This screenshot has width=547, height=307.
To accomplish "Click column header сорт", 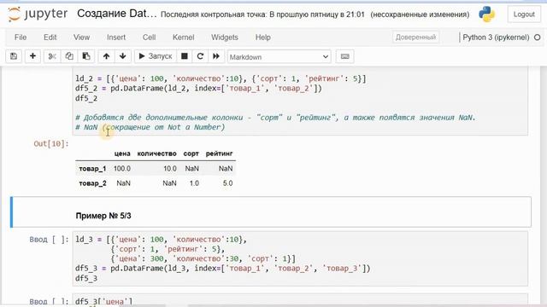I will pos(191,153).
